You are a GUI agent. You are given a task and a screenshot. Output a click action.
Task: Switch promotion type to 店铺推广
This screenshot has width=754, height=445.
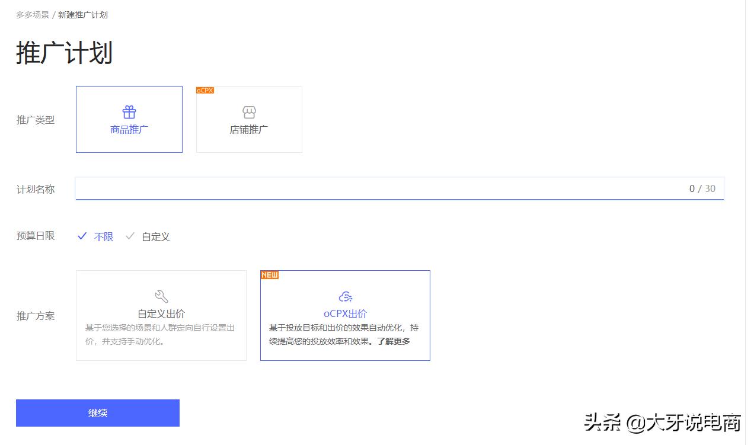pos(249,119)
